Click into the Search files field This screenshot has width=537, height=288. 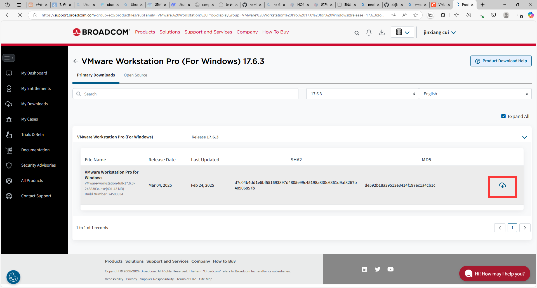tap(185, 94)
